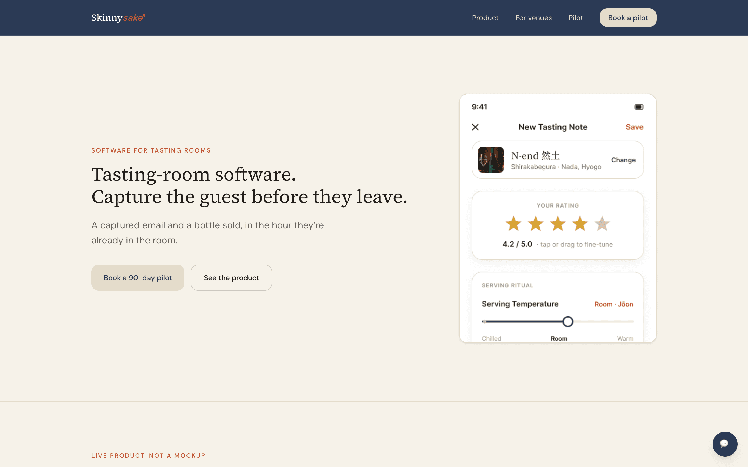Select the second rating star
The image size is (748, 467).
pos(535,223)
